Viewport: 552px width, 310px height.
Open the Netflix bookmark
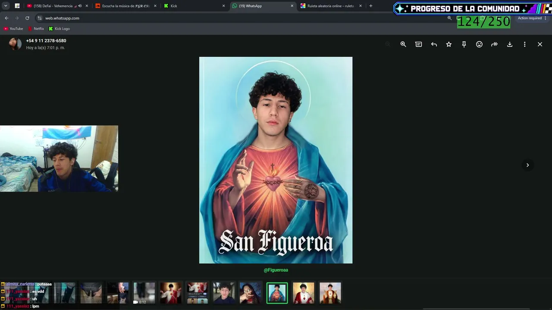click(x=36, y=29)
